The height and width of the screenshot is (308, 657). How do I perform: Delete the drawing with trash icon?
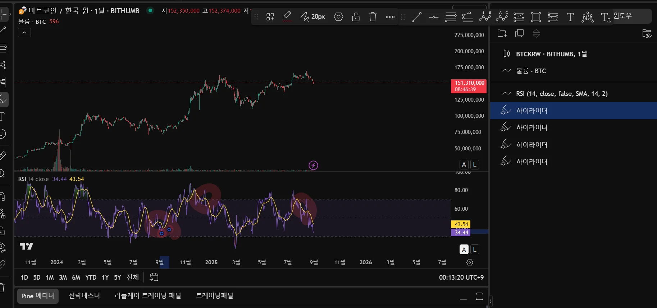tap(373, 17)
